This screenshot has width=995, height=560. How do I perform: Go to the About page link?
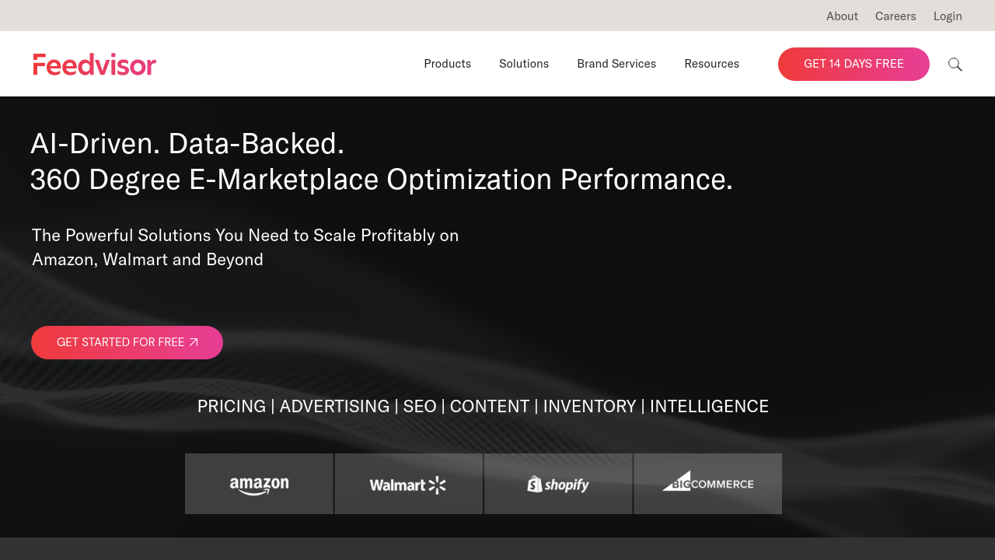(842, 16)
